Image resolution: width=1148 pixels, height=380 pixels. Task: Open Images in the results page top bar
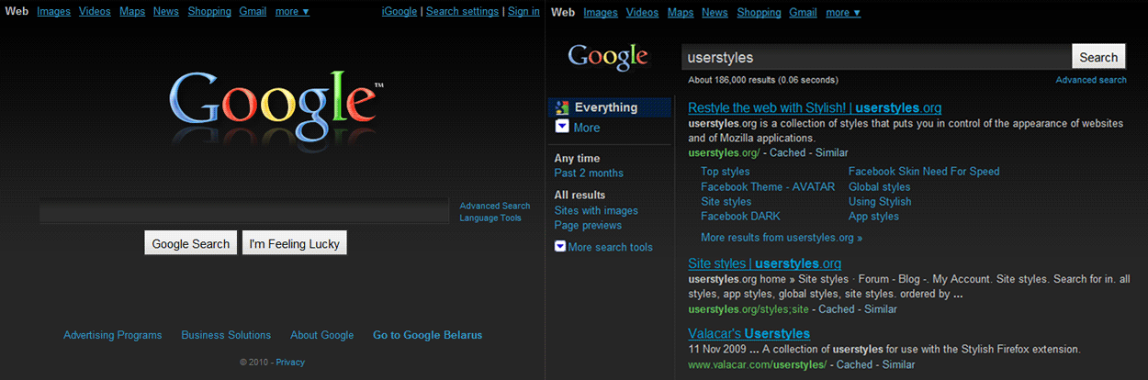(601, 13)
